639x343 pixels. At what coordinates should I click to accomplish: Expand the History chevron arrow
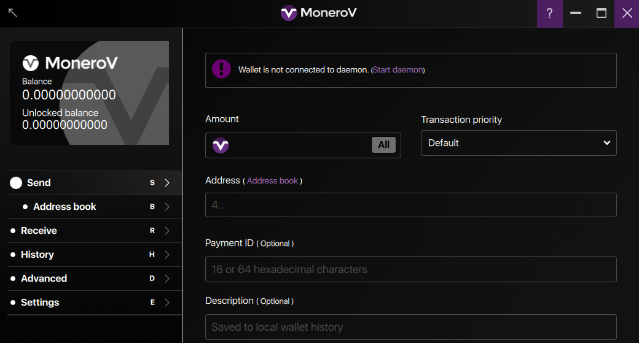click(x=167, y=255)
